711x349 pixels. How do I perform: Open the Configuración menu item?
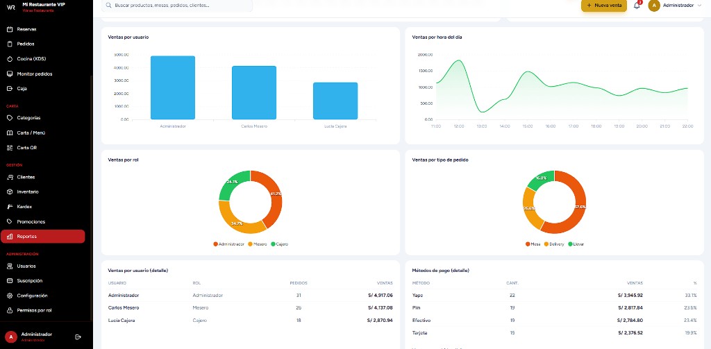pos(42,296)
